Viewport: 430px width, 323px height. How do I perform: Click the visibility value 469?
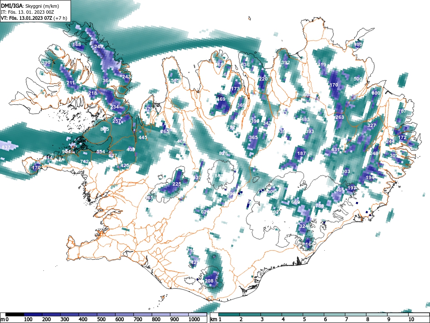point(221,99)
